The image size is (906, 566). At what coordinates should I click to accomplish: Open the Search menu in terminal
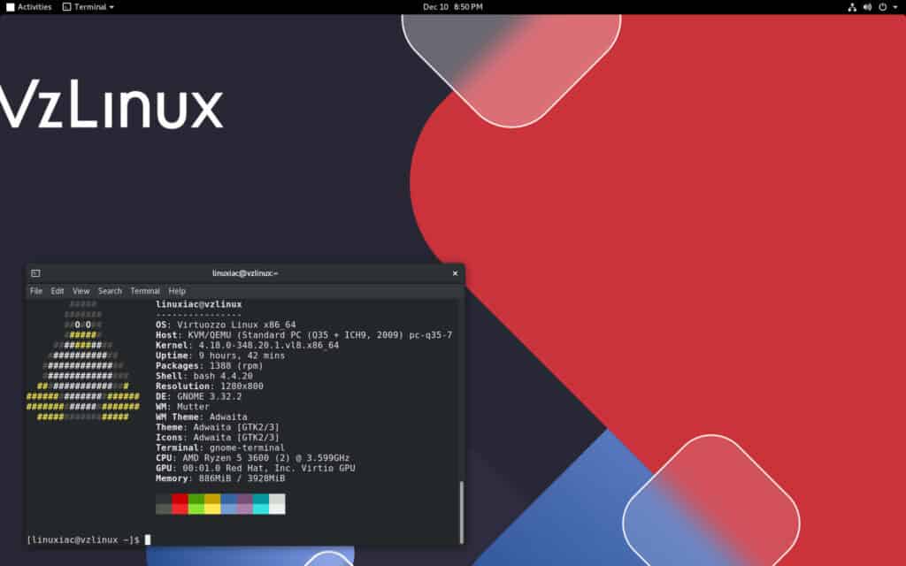(110, 291)
